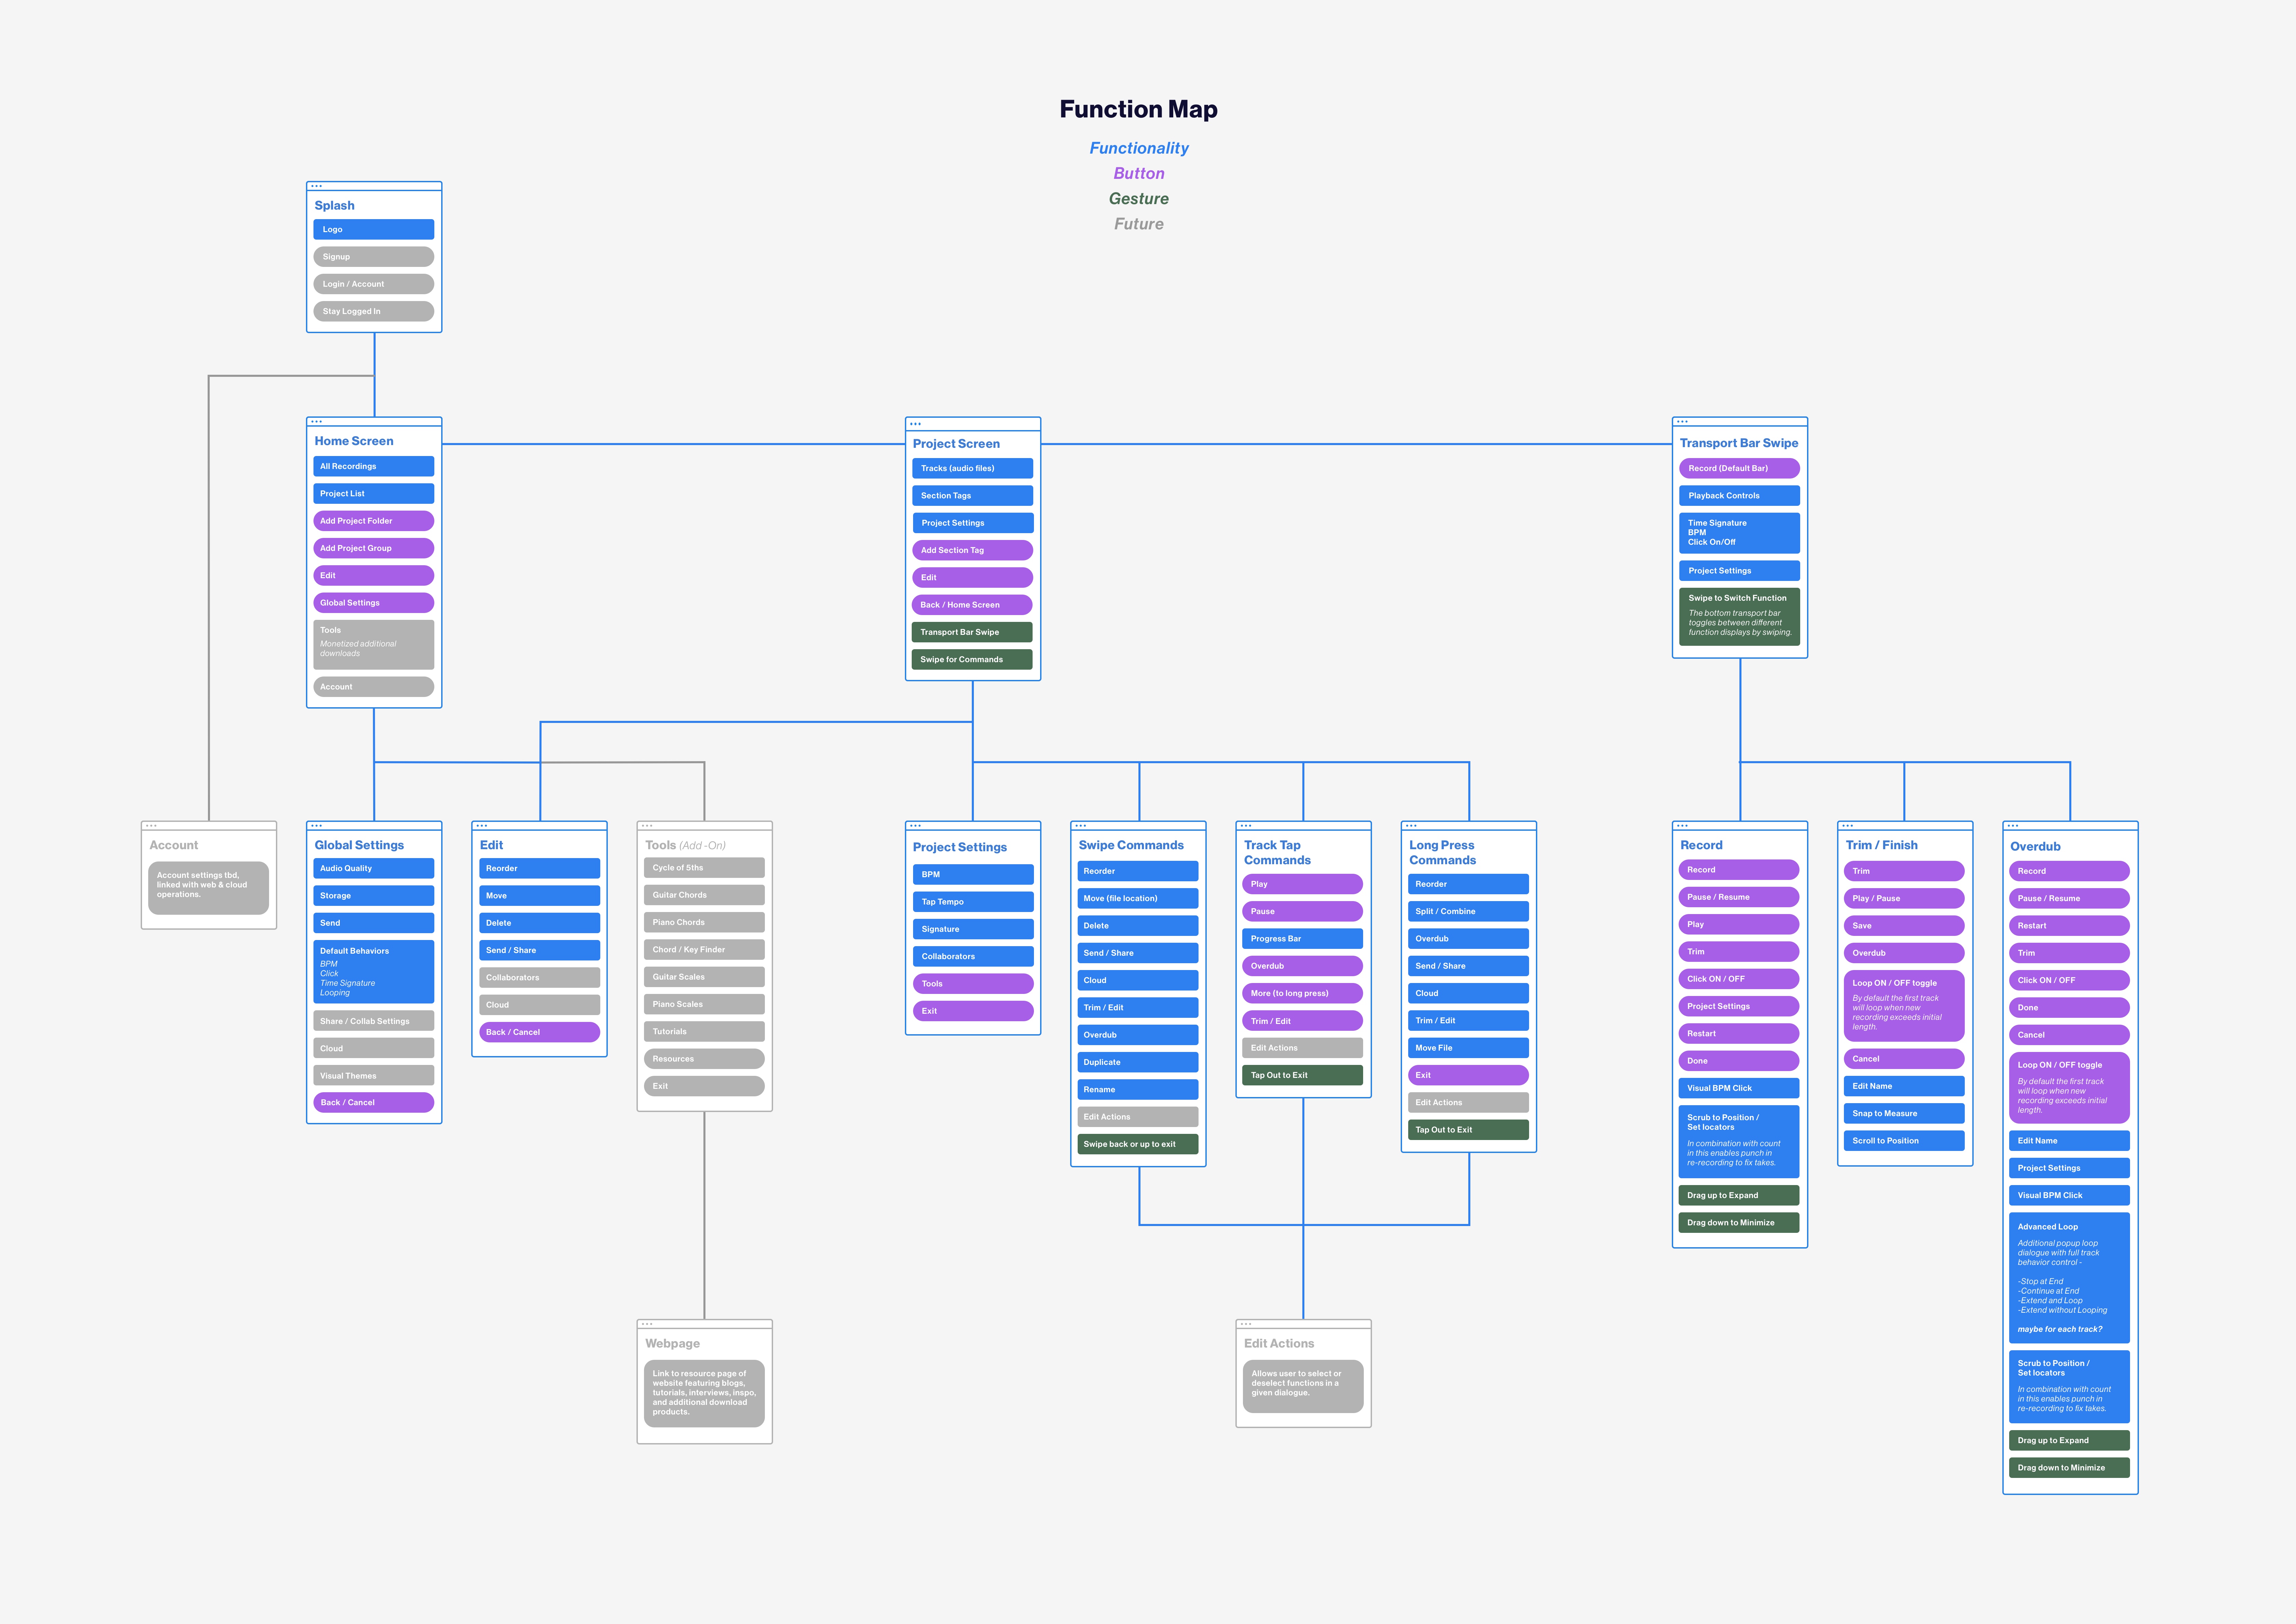This screenshot has height=1624, width=2296.
Task: Select Move File in Long Press Commands
Action: pos(1469,1047)
